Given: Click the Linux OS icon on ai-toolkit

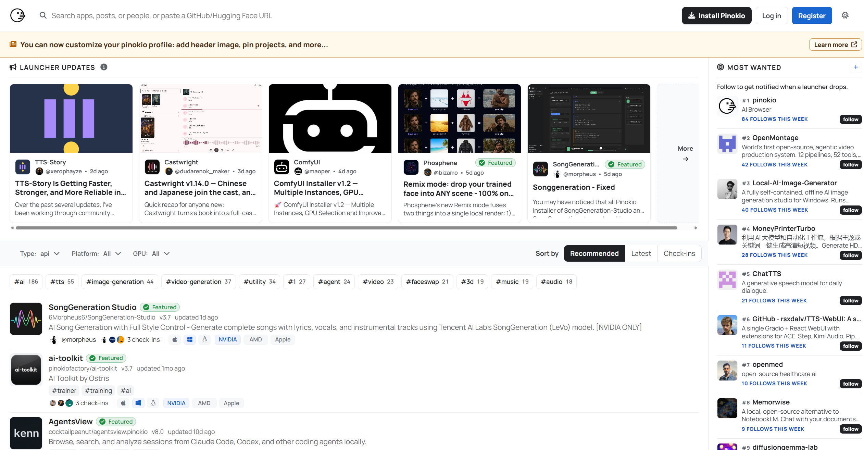Looking at the screenshot, I should (153, 403).
